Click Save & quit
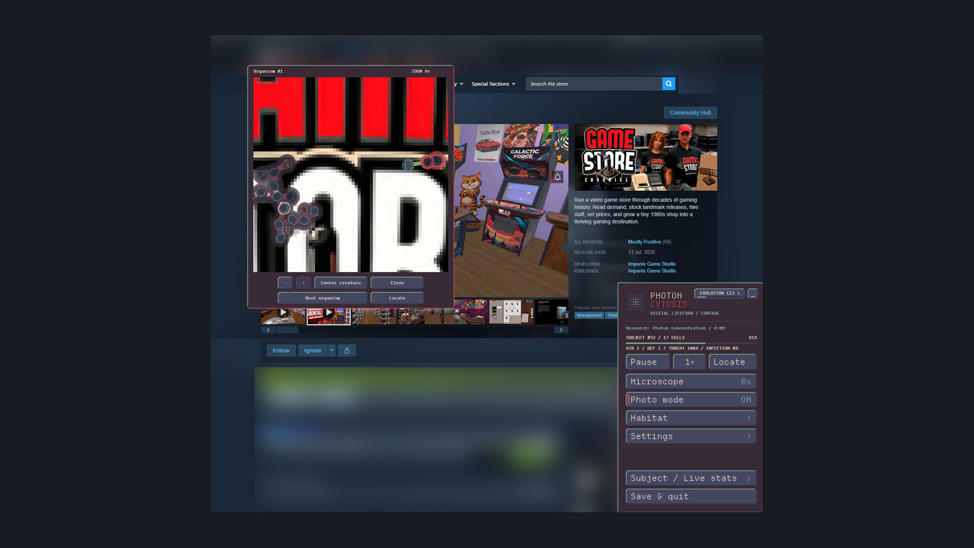This screenshot has height=548, width=974. click(691, 497)
